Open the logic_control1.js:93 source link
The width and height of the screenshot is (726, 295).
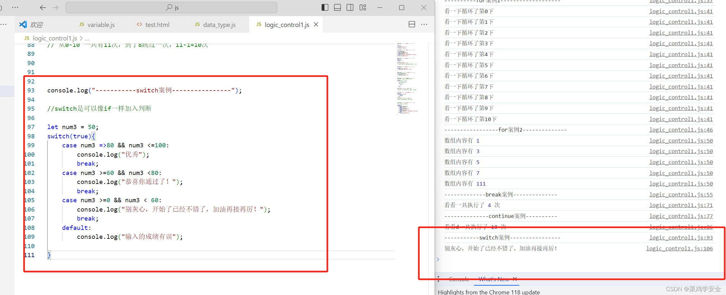(681, 238)
